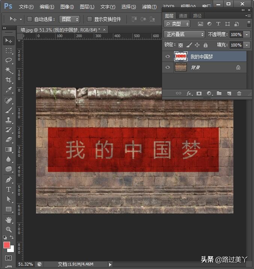Toggle lock position
The width and height of the screenshot is (254, 269).
pyautogui.click(x=197, y=45)
